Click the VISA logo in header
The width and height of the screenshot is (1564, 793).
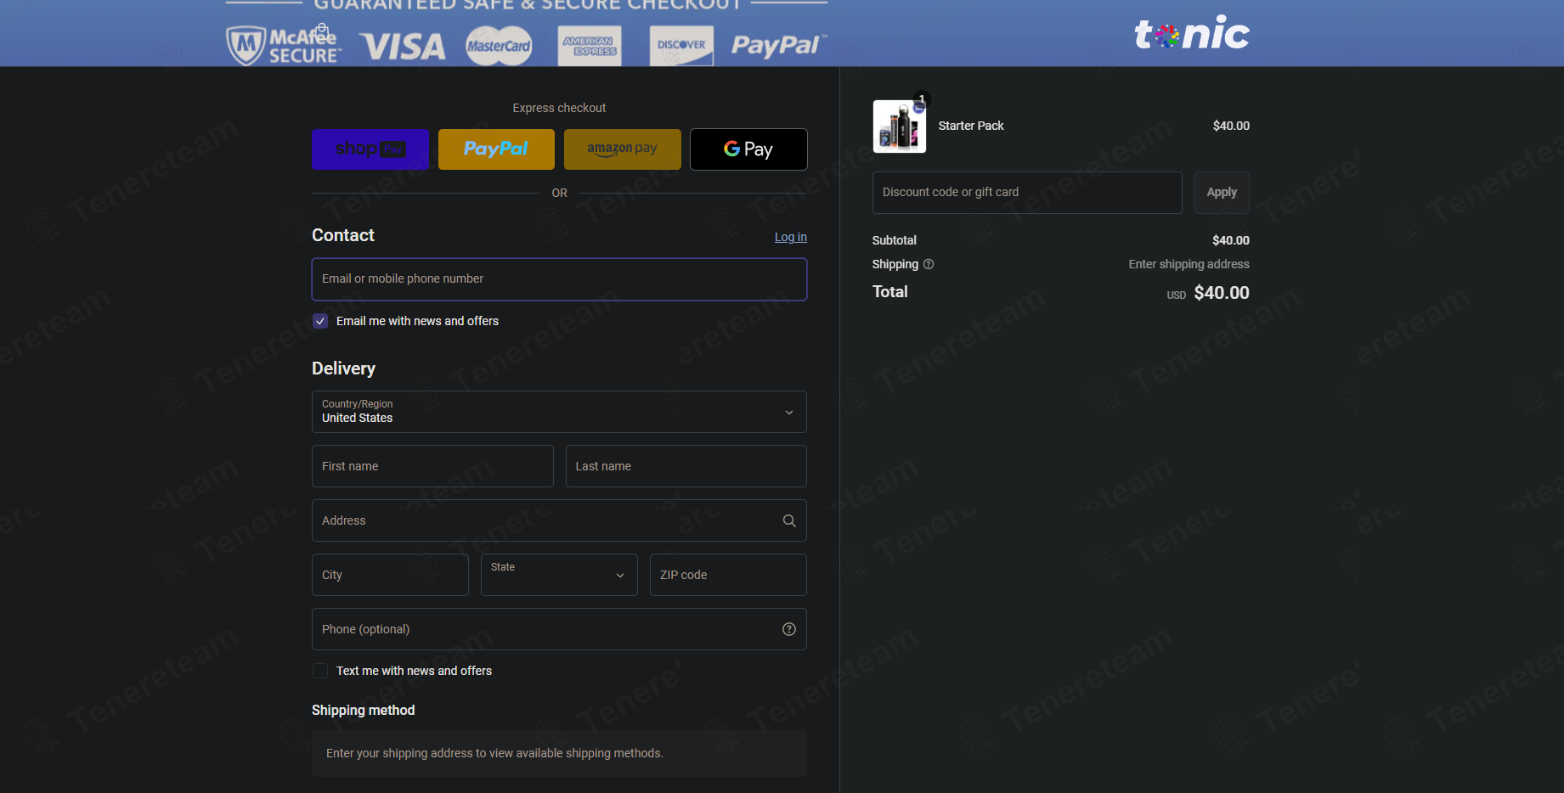click(x=403, y=47)
